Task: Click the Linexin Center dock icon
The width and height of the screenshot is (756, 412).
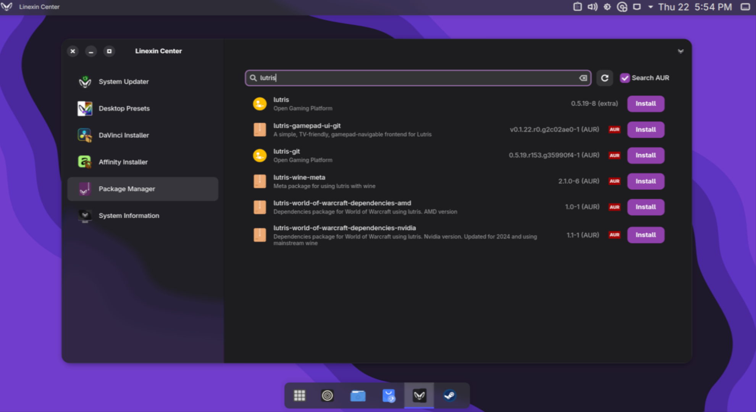Action: 419,396
